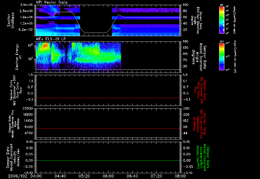Click the 152 telemetry tick label
Image resolution: width=260 pixels, height=179 pixels.
click(186, 121)
